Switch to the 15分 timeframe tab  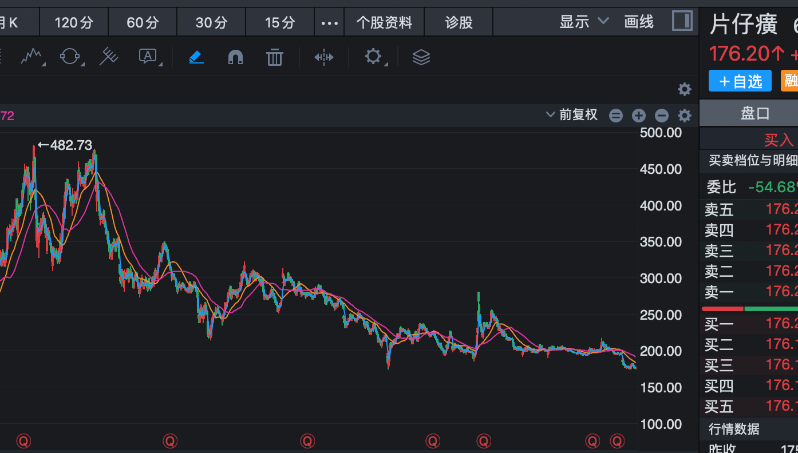tap(280, 22)
